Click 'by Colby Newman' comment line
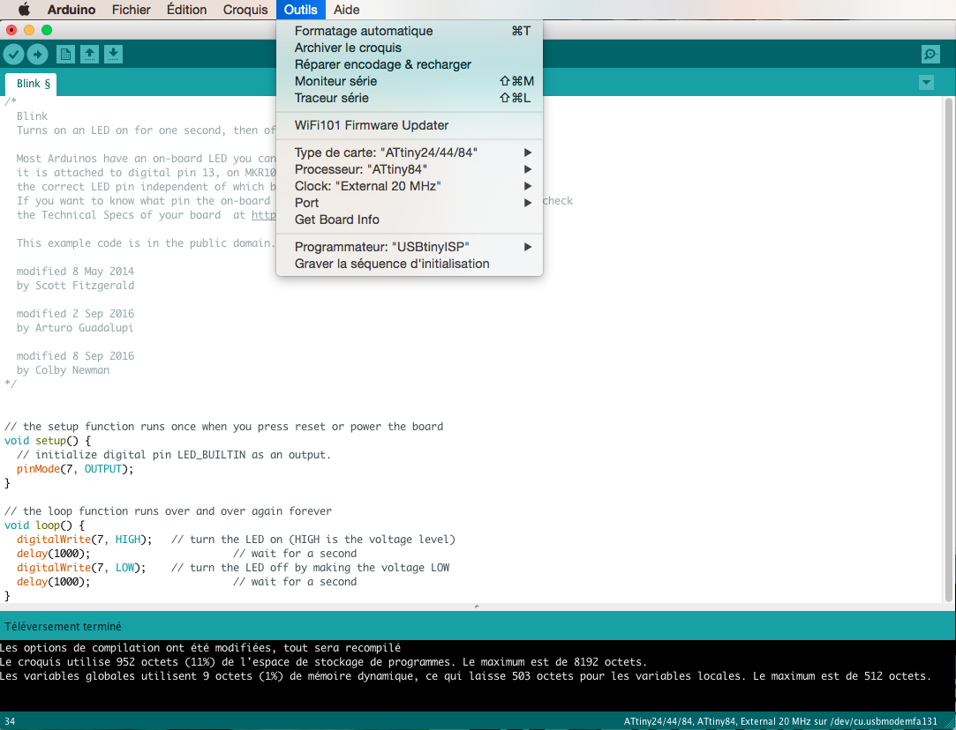 coord(63,370)
